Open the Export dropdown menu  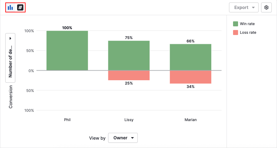click(x=244, y=7)
